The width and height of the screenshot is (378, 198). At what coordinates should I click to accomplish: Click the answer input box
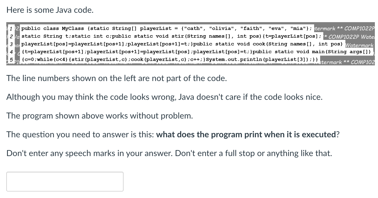tap(65, 181)
